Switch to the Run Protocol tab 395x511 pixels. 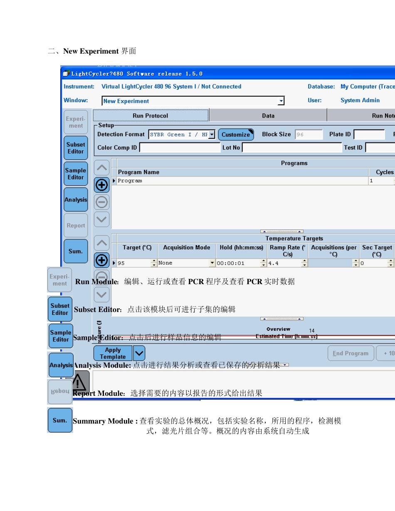[151, 115]
